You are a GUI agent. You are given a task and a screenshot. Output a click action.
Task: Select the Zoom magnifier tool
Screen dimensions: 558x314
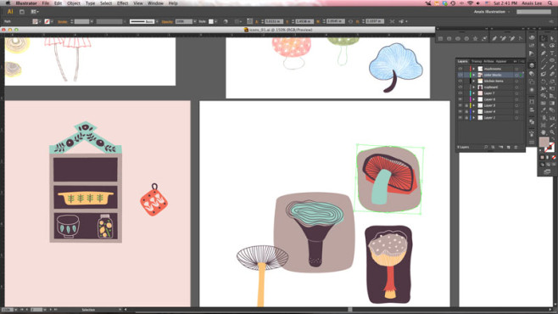tap(552, 132)
